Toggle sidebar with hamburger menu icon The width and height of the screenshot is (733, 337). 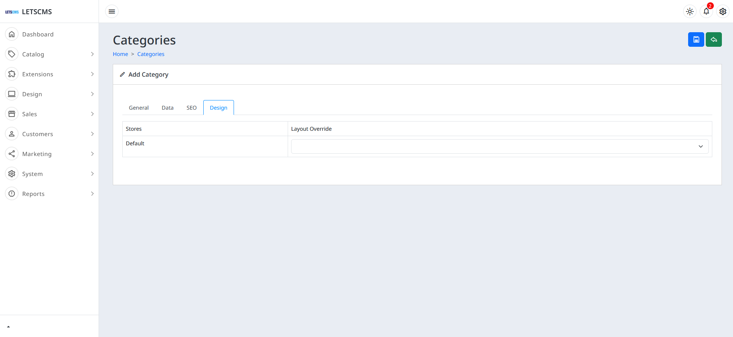point(112,12)
